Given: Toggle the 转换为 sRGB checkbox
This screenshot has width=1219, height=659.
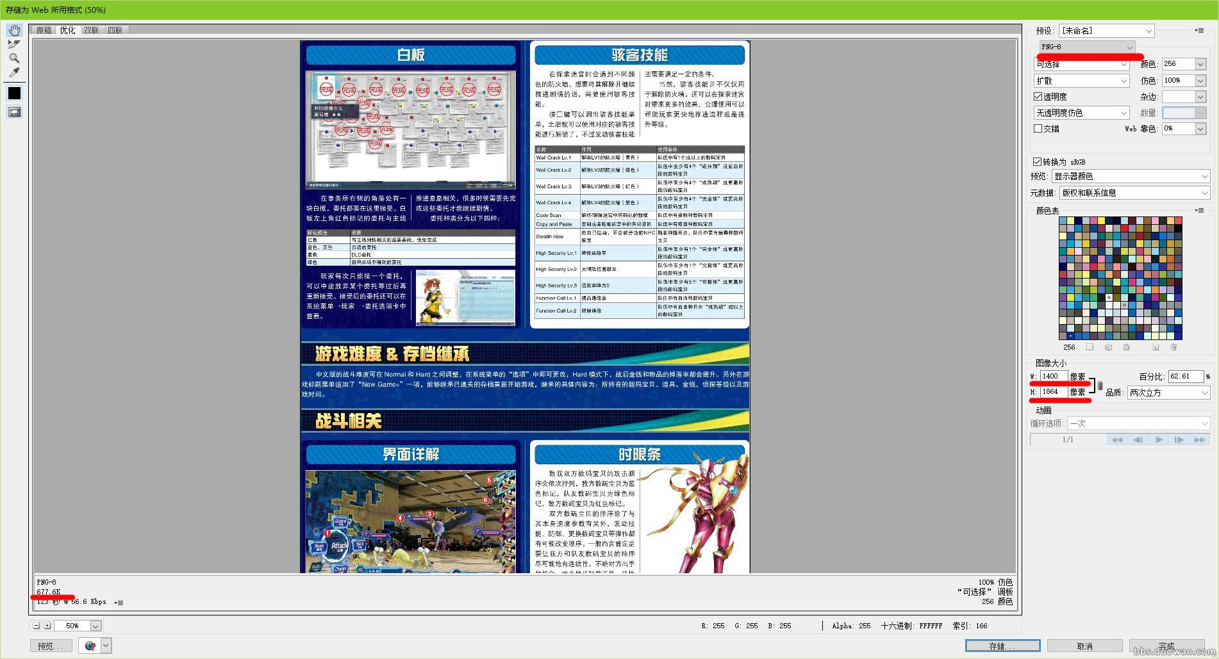Looking at the screenshot, I should [1037, 162].
